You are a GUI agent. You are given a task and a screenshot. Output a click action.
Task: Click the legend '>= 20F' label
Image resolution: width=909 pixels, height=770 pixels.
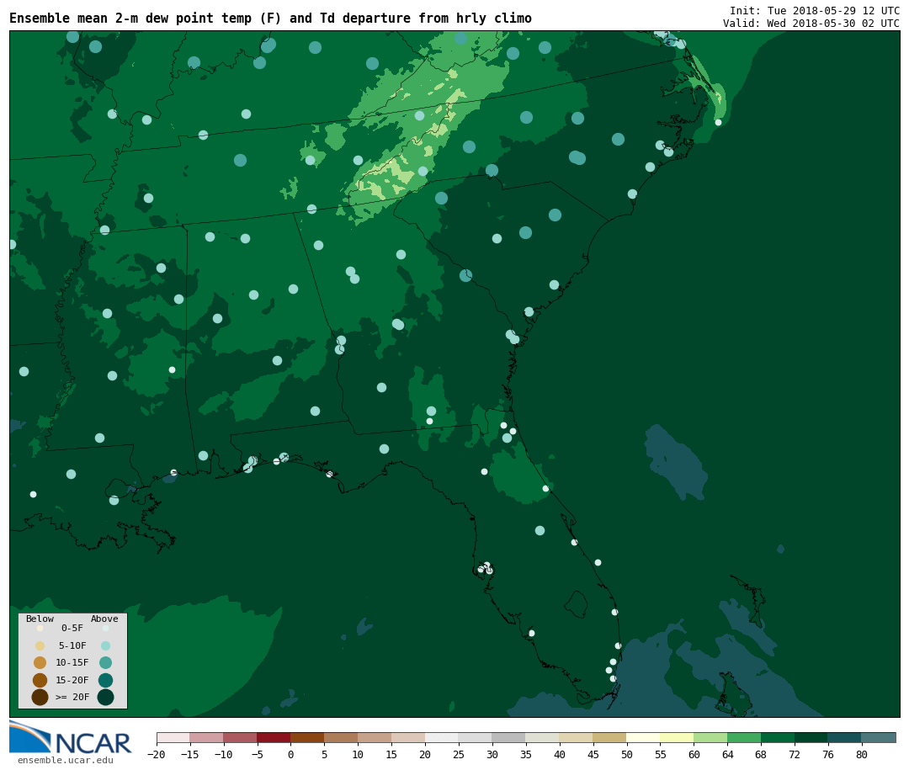pyautogui.click(x=72, y=697)
